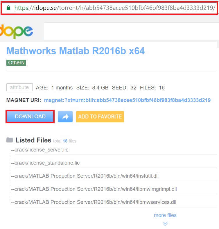This screenshot has height=229, width=219.
Task: Click the folder icon beside Listed Files
Action: 10,140
